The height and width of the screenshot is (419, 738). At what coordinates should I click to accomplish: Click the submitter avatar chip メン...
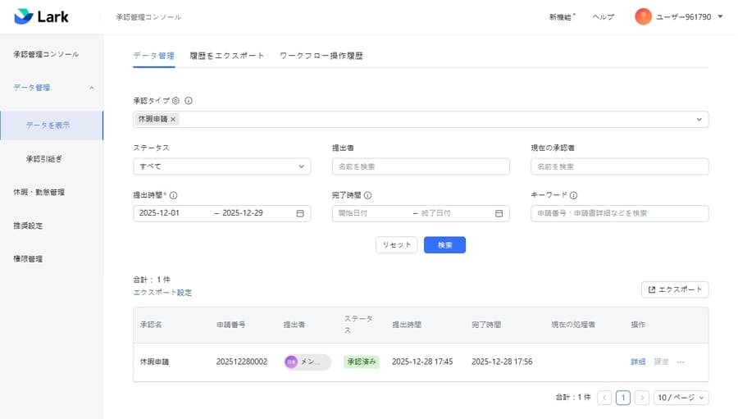[x=307, y=362]
